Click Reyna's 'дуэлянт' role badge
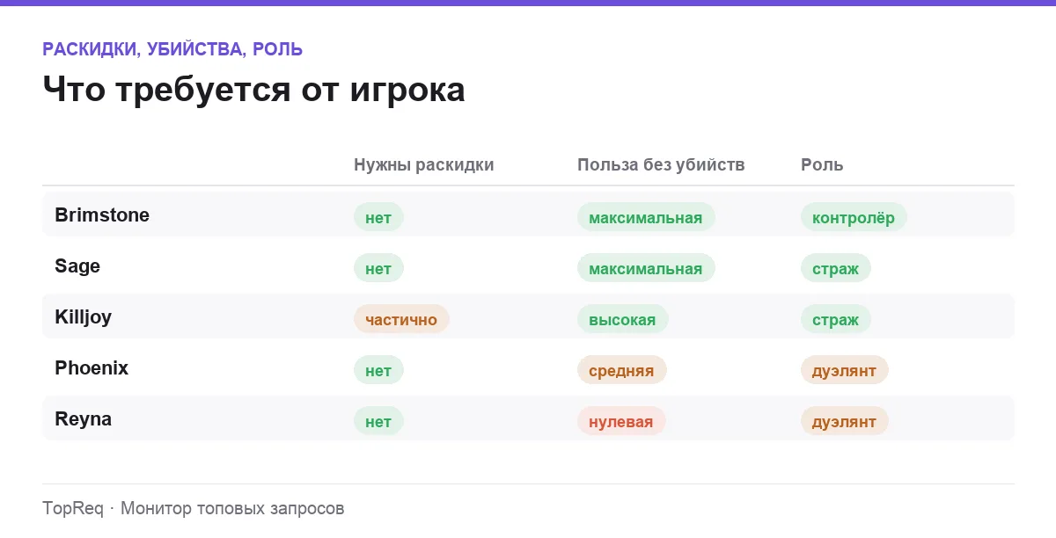1056x538 pixels. [845, 421]
